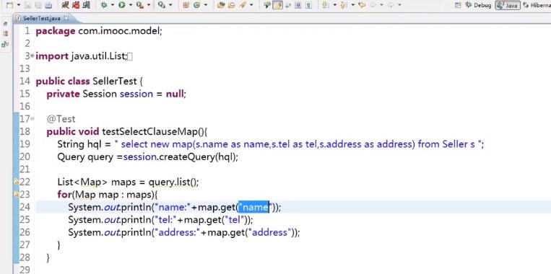This screenshot has width=551, height=274.
Task: Click on 'testSelectClauseMap' method name
Action: pyautogui.click(x=149, y=132)
